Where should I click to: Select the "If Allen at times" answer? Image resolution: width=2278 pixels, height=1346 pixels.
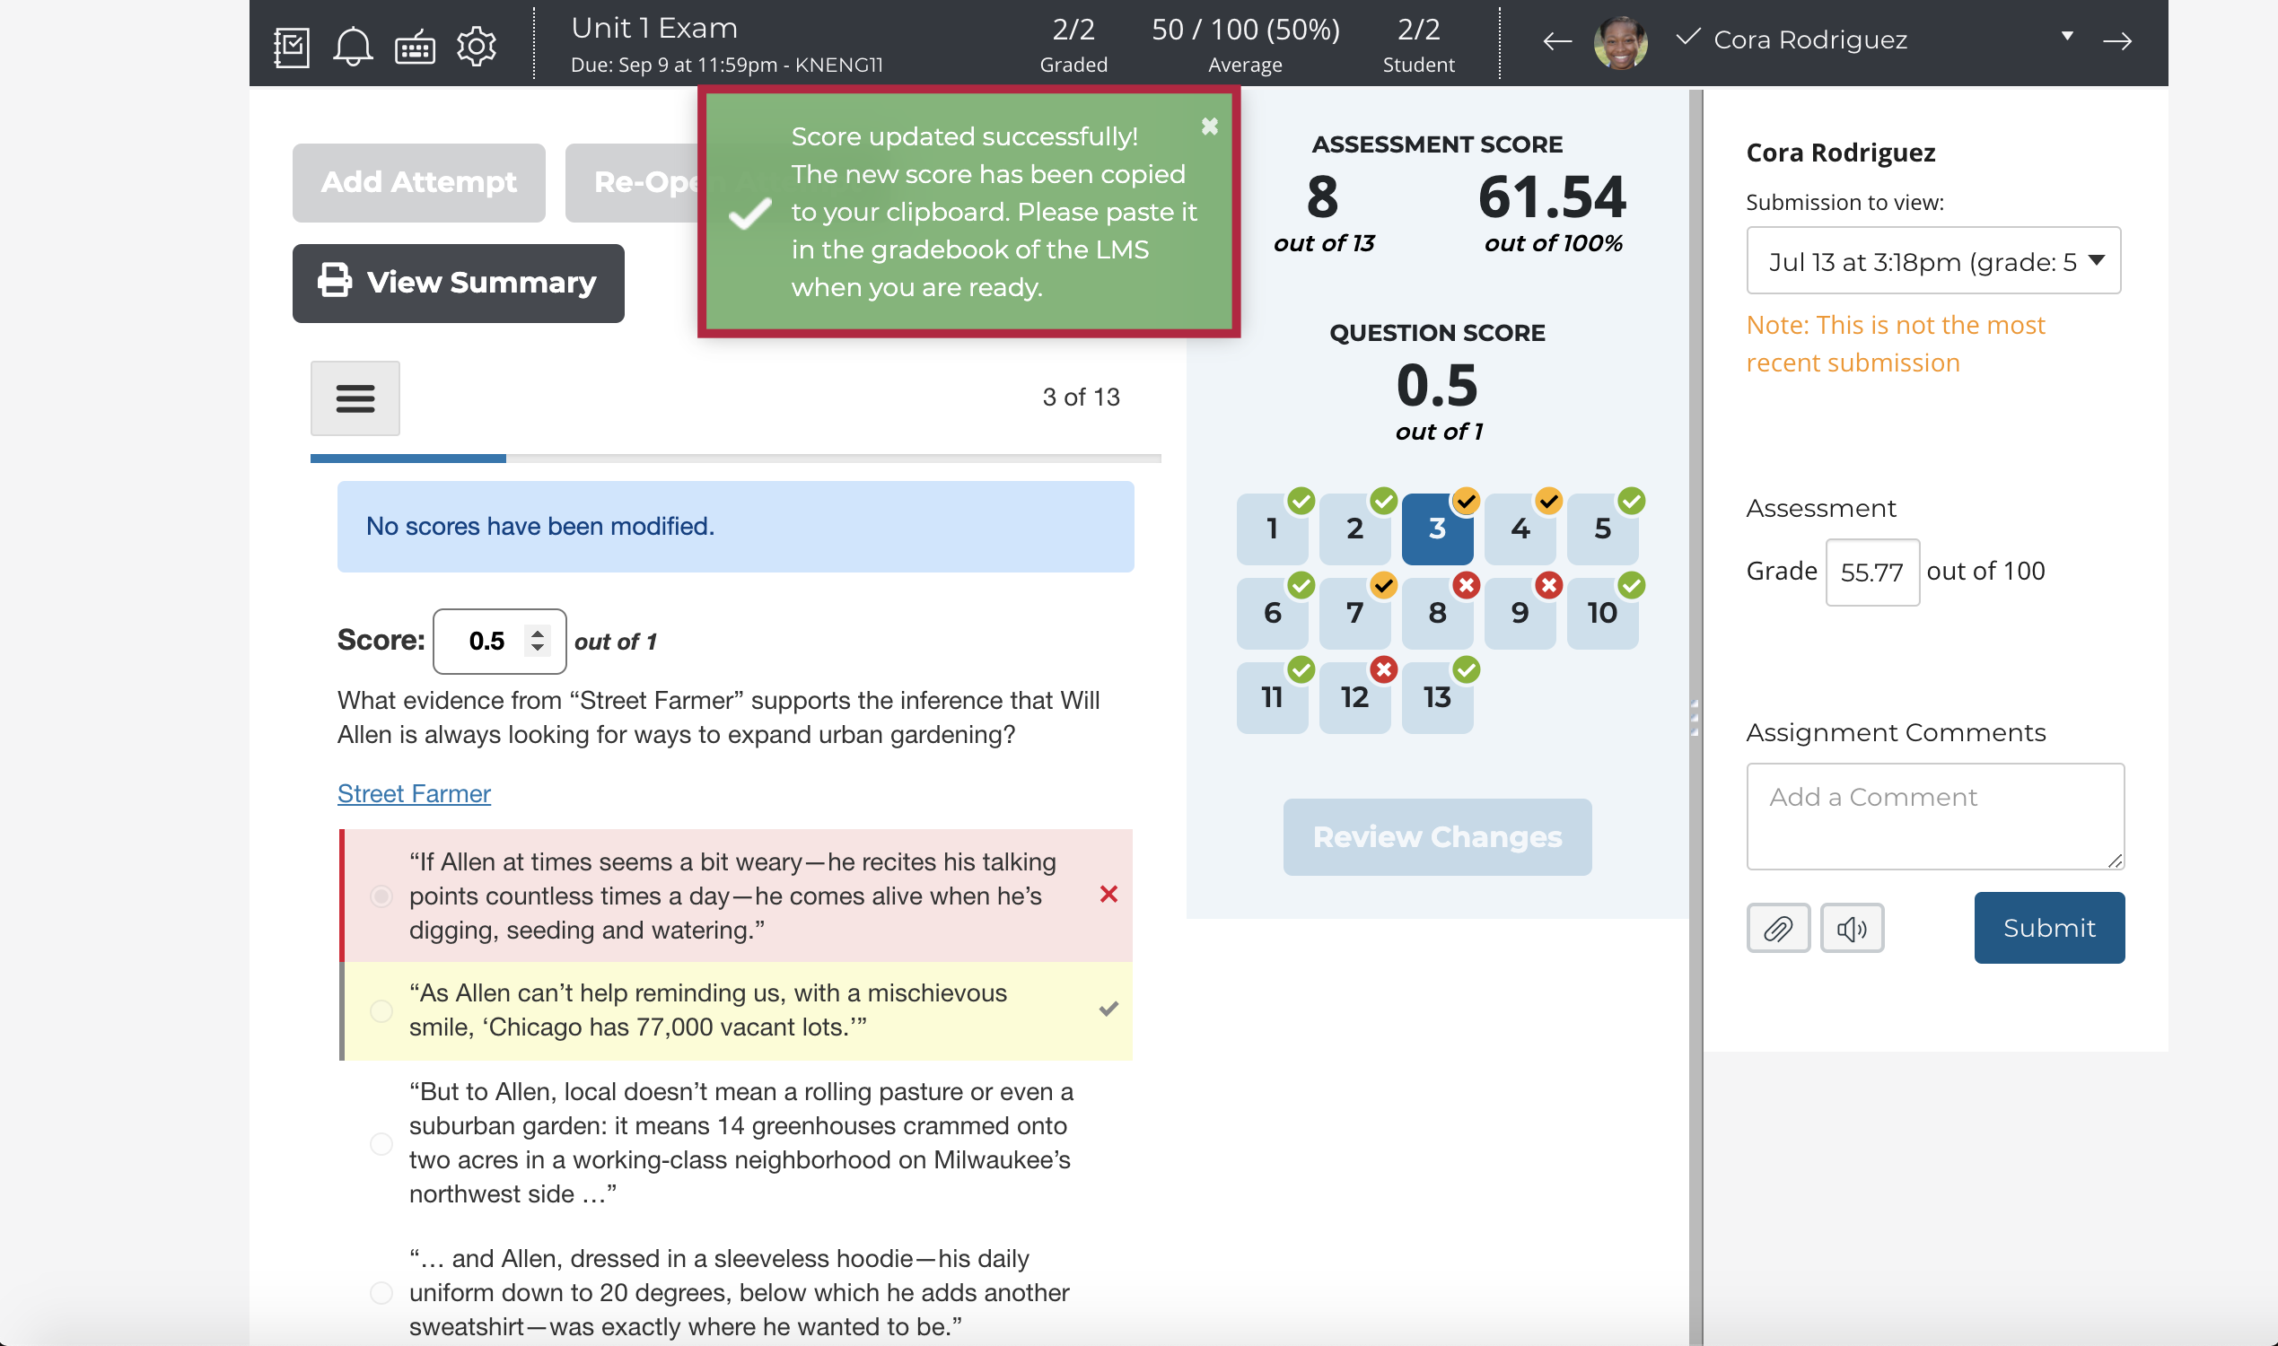[x=381, y=896]
